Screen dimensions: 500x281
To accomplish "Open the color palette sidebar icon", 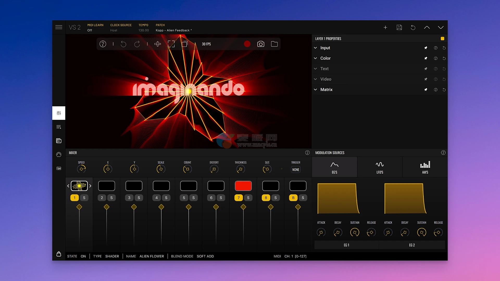I will (x=59, y=155).
